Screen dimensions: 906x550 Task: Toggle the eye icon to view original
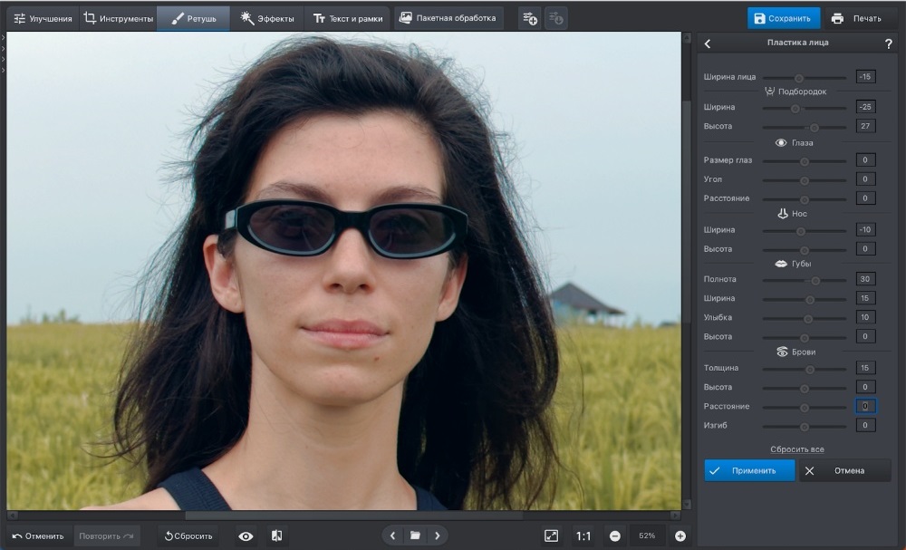click(x=246, y=536)
